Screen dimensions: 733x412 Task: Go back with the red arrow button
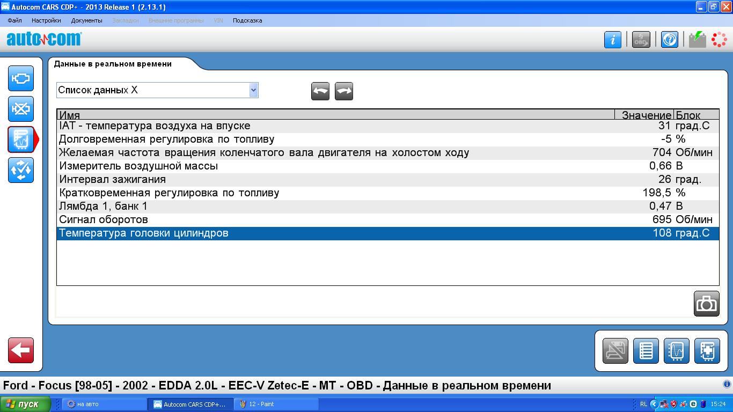(x=21, y=350)
